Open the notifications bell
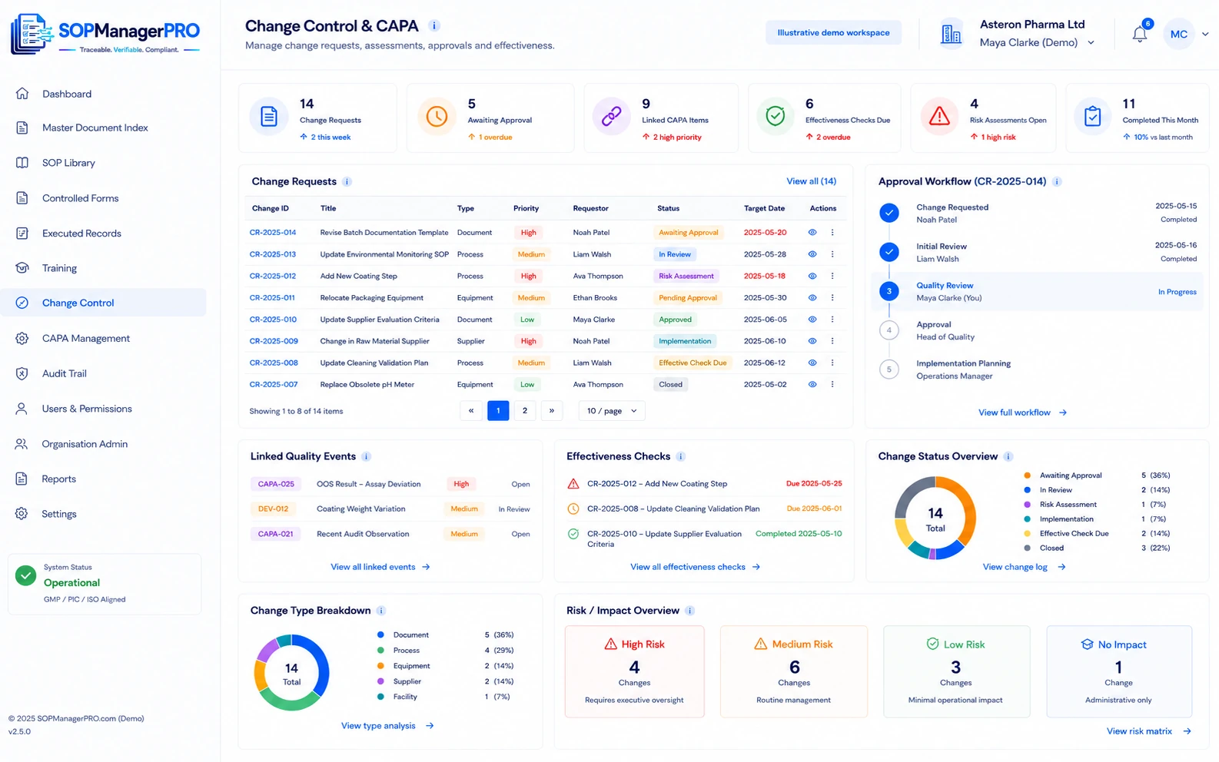Viewport: 1219px width, 762px height. pyautogui.click(x=1139, y=35)
